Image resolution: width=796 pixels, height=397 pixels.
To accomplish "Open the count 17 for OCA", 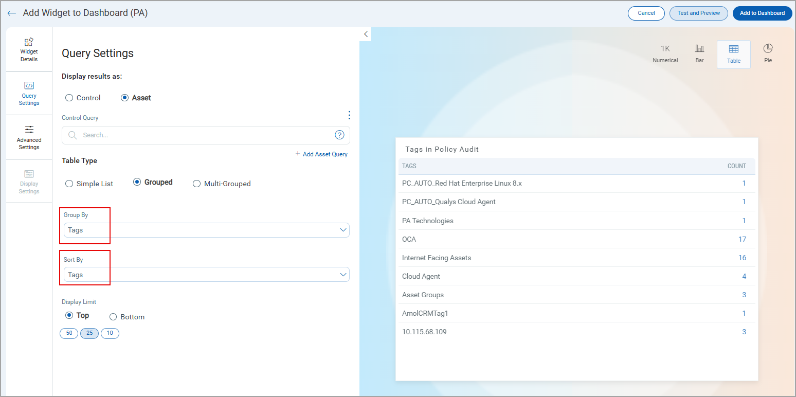I will pyautogui.click(x=742, y=239).
